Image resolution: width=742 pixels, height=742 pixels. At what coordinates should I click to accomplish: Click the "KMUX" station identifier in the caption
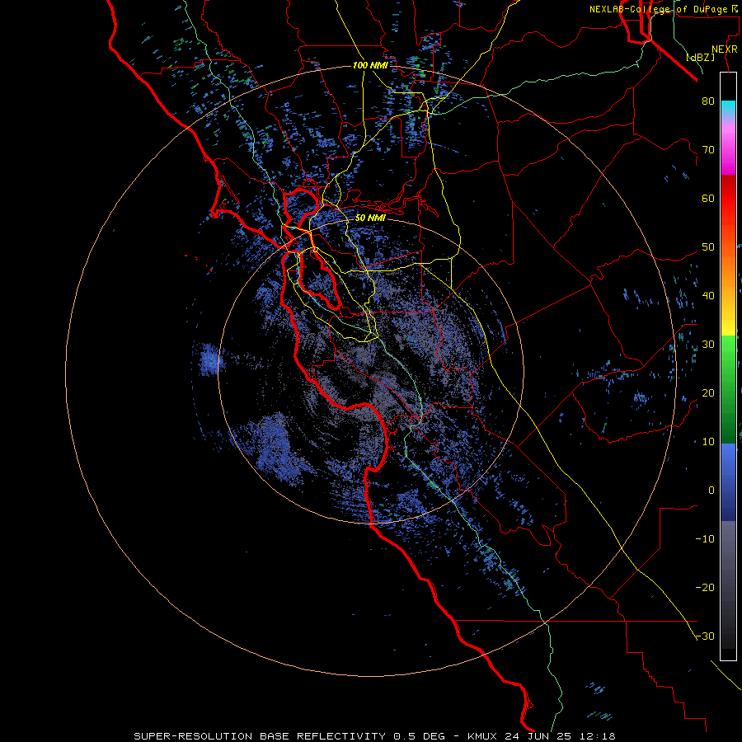[481, 736]
